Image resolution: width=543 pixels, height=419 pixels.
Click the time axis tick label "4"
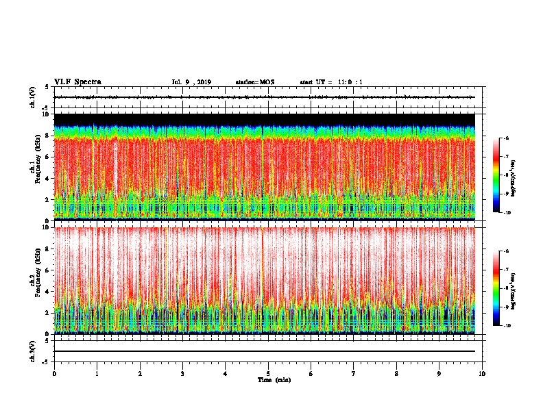point(226,374)
